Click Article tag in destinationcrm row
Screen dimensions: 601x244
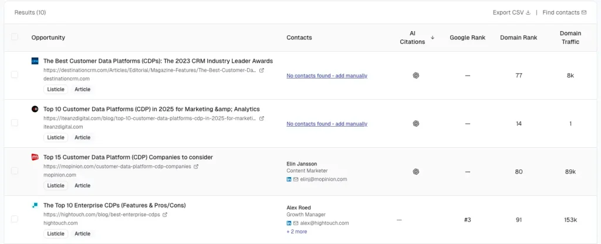click(82, 89)
